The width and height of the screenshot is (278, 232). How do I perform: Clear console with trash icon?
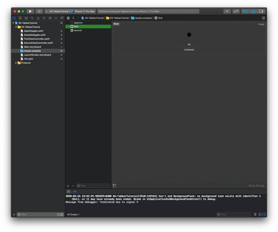255,214
